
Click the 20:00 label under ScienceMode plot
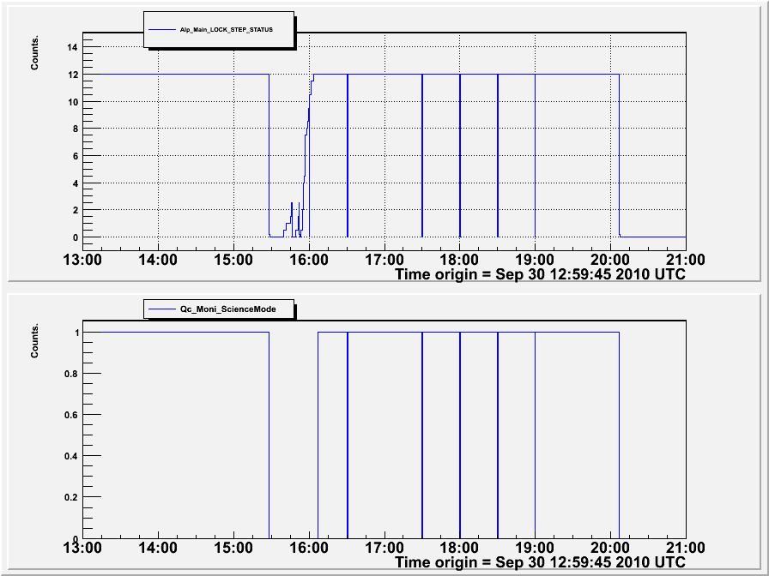610,548
